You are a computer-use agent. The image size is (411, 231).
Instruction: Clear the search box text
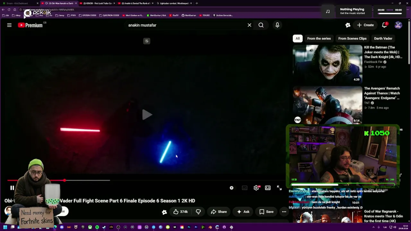pos(249,25)
